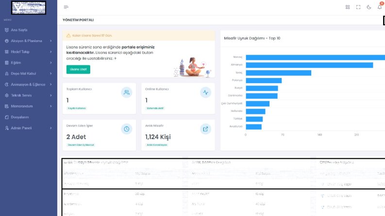385x216 pixels.
Task: Click the Sistemde Aktif badge
Action: coord(155,108)
